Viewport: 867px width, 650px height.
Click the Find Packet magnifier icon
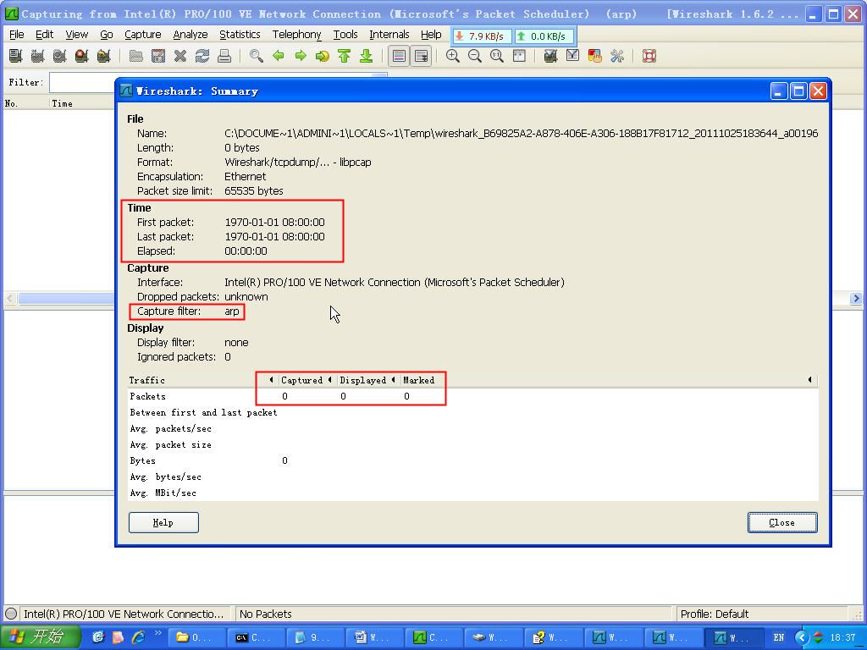tap(256, 56)
